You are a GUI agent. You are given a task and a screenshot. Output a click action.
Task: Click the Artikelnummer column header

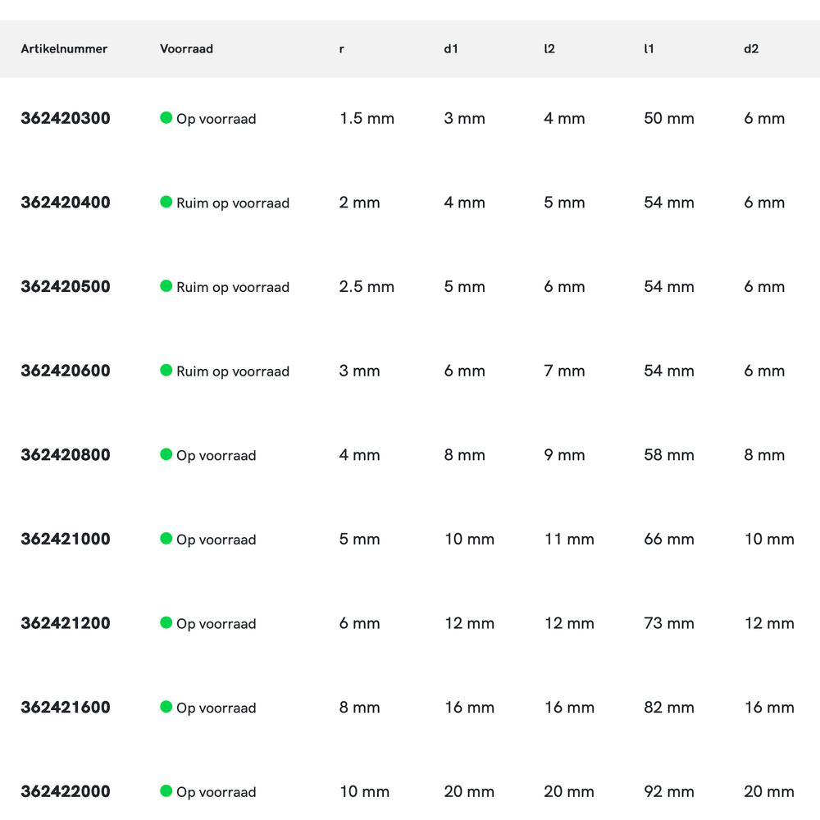[x=64, y=49]
